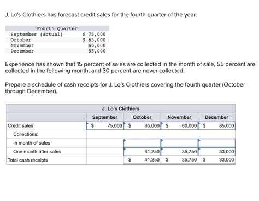Click the 'Collections:' row label
259x201 pixels.
(26, 134)
